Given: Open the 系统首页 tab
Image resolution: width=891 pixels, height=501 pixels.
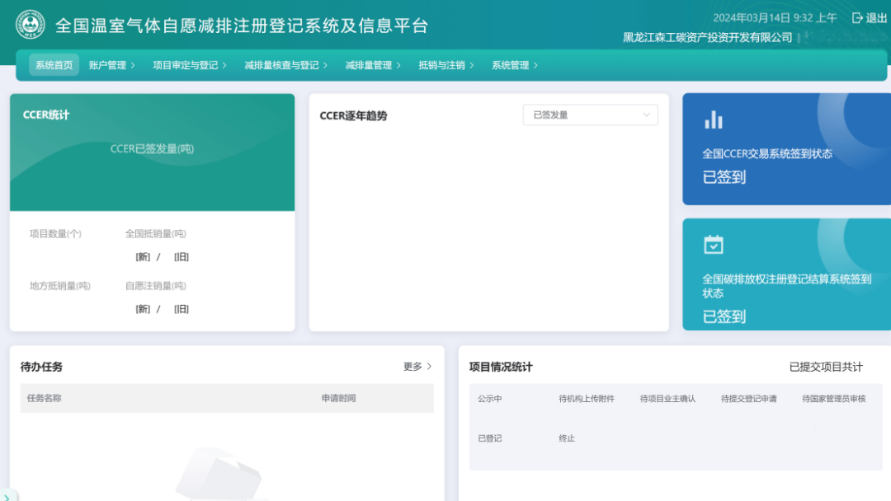Looking at the screenshot, I should click(54, 65).
